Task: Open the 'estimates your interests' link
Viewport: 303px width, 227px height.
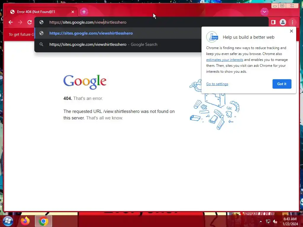Action: 225,60
